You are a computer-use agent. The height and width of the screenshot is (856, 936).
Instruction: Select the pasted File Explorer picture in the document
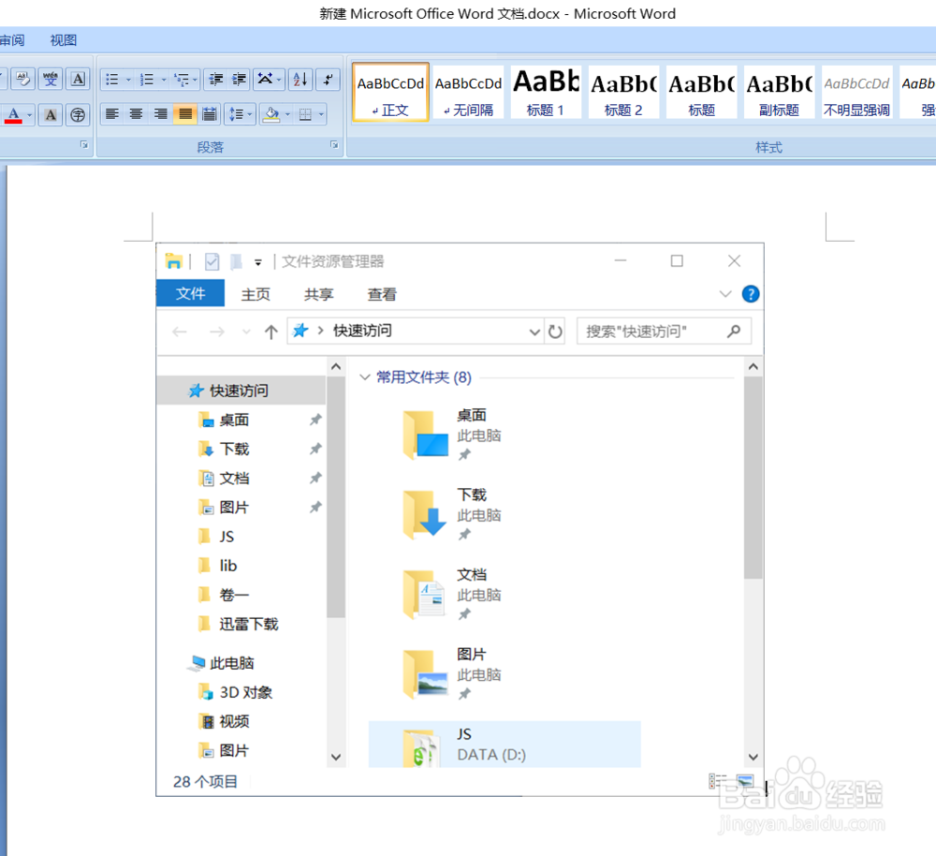460,519
